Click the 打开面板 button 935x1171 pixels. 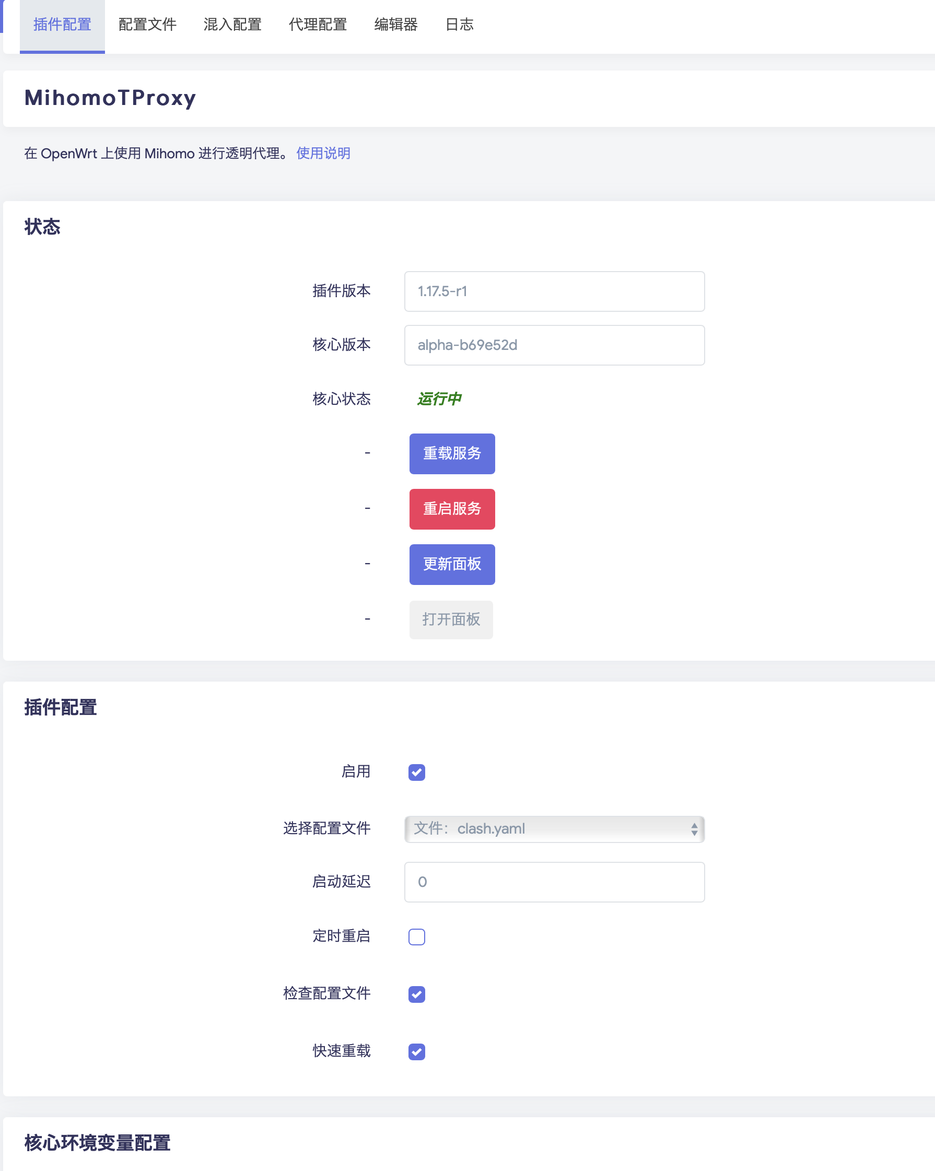point(450,620)
